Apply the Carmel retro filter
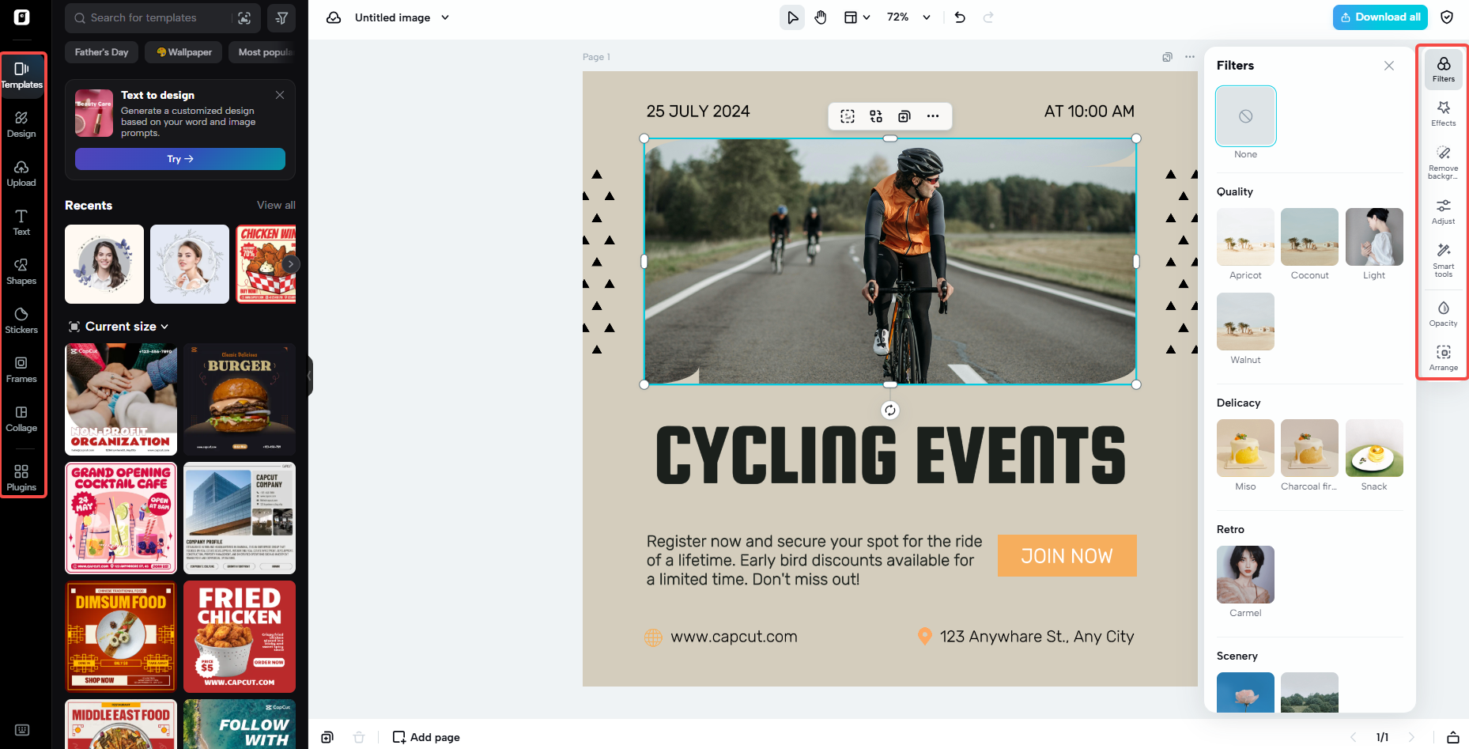 [x=1245, y=574]
